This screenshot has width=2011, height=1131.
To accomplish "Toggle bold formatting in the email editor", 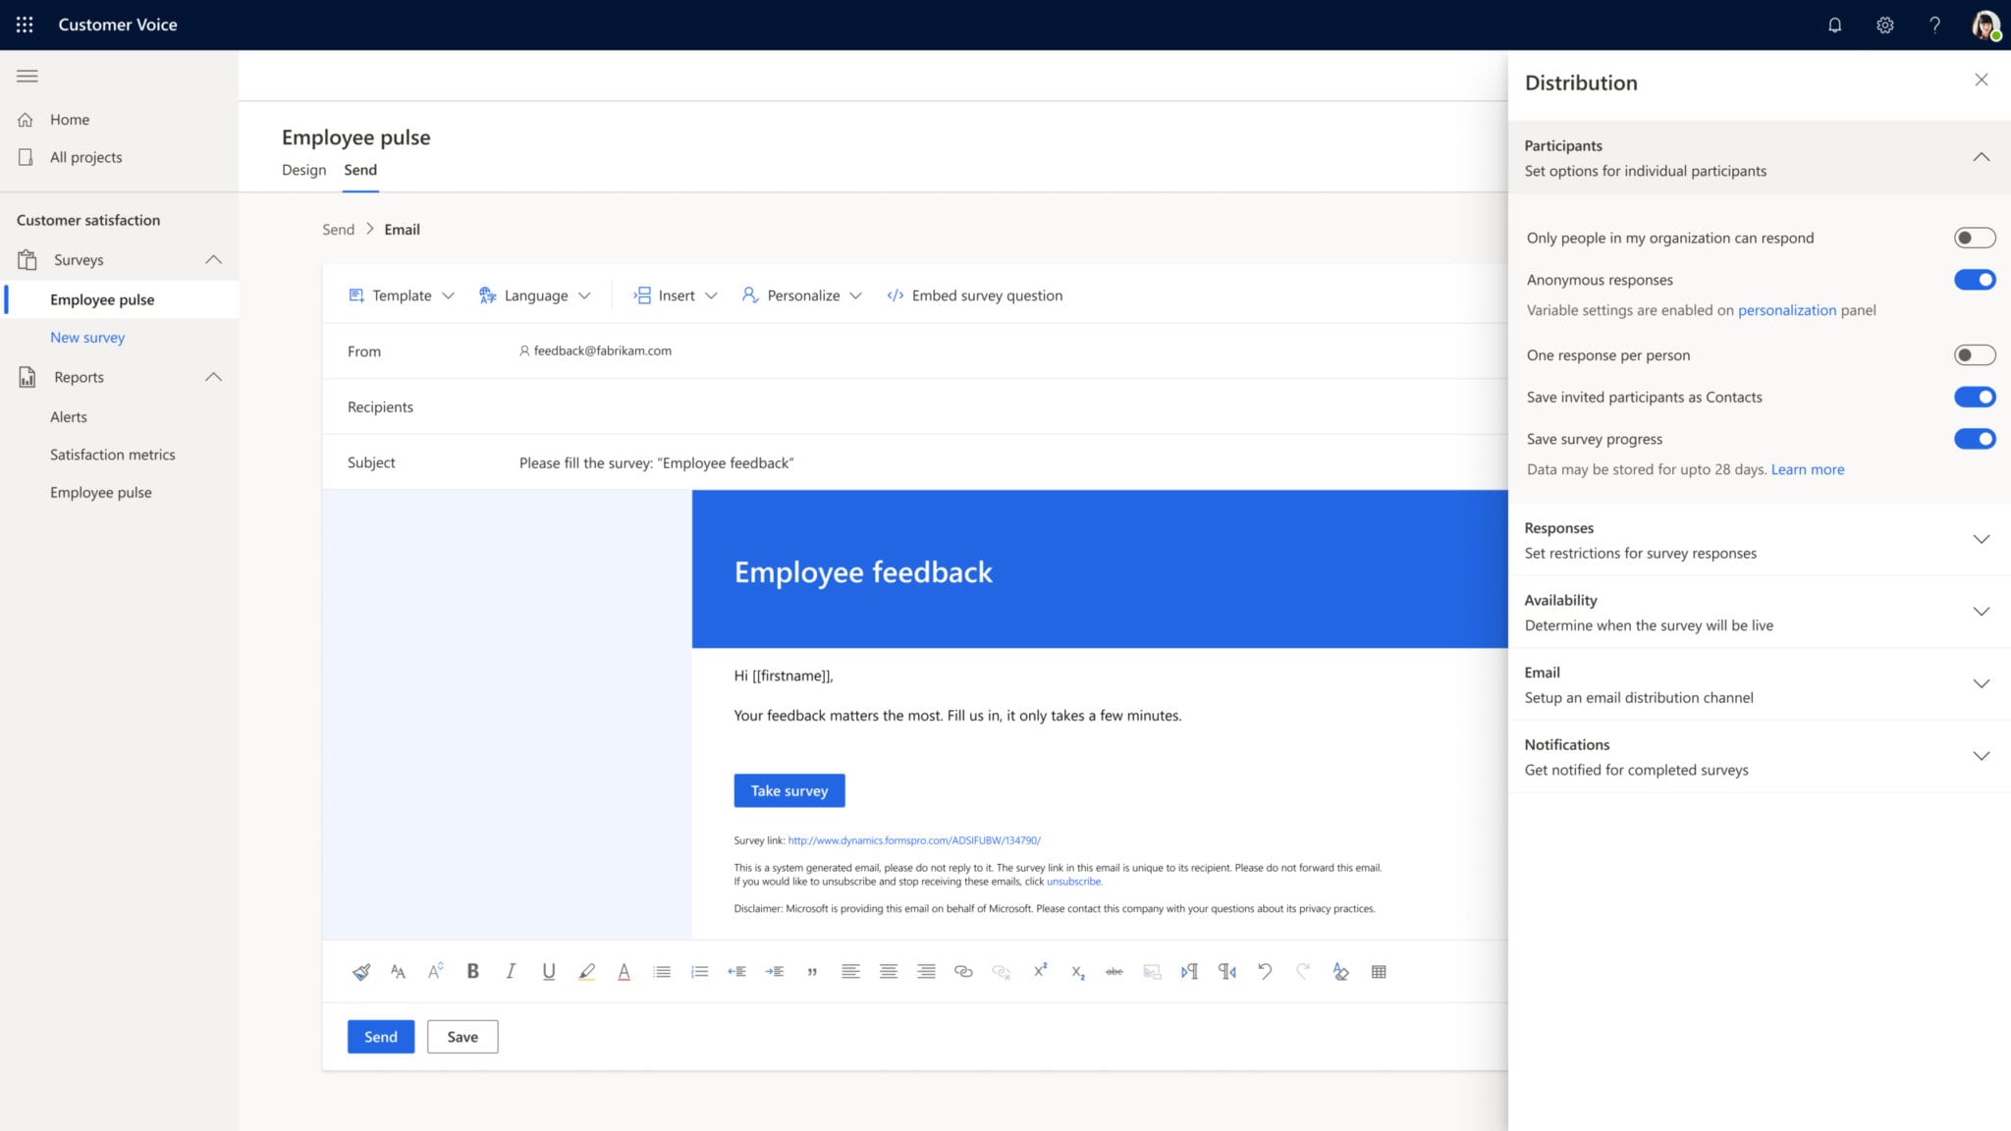I will [473, 971].
